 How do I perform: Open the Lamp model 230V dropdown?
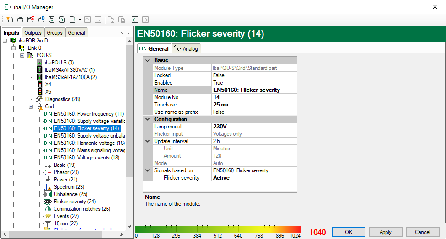[x=254, y=127]
